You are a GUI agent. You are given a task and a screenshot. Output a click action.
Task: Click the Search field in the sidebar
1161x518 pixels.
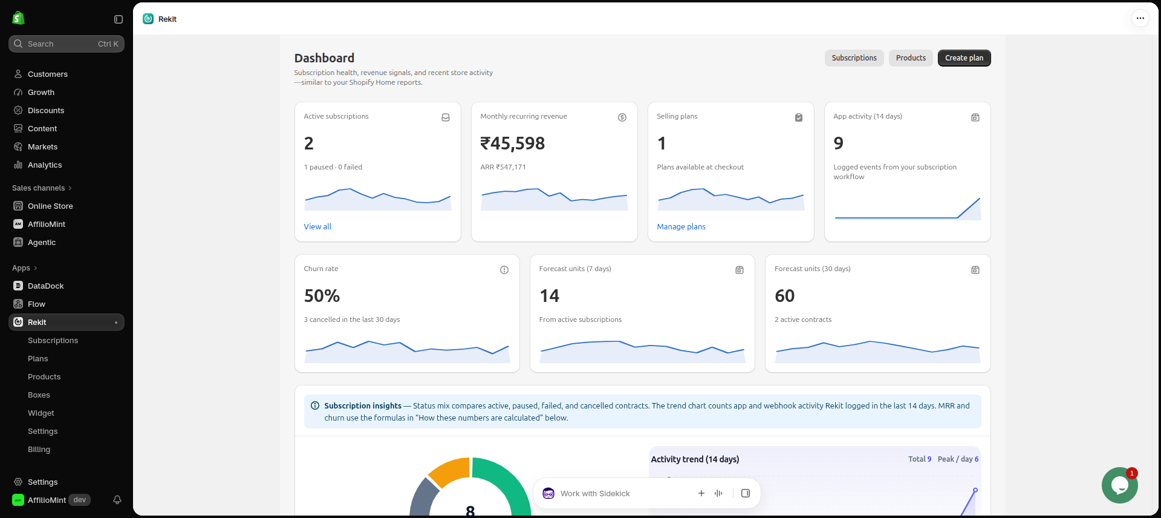point(67,44)
